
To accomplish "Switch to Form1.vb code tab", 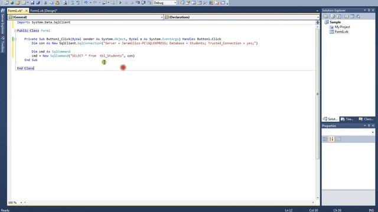I will point(15,11).
